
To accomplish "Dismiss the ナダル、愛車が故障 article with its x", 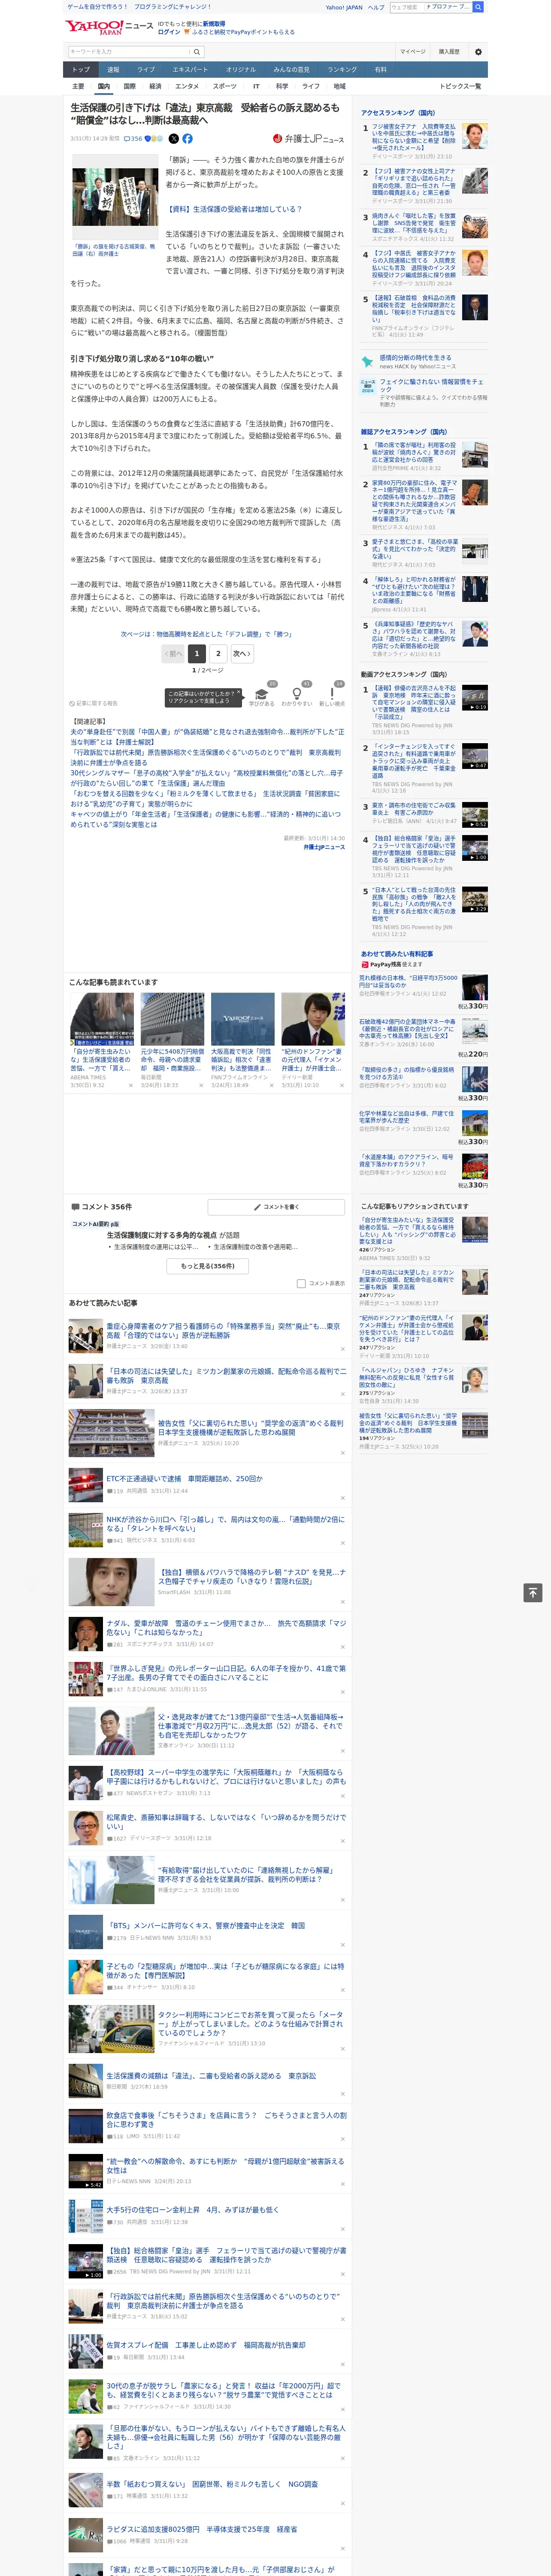I will [343, 1647].
